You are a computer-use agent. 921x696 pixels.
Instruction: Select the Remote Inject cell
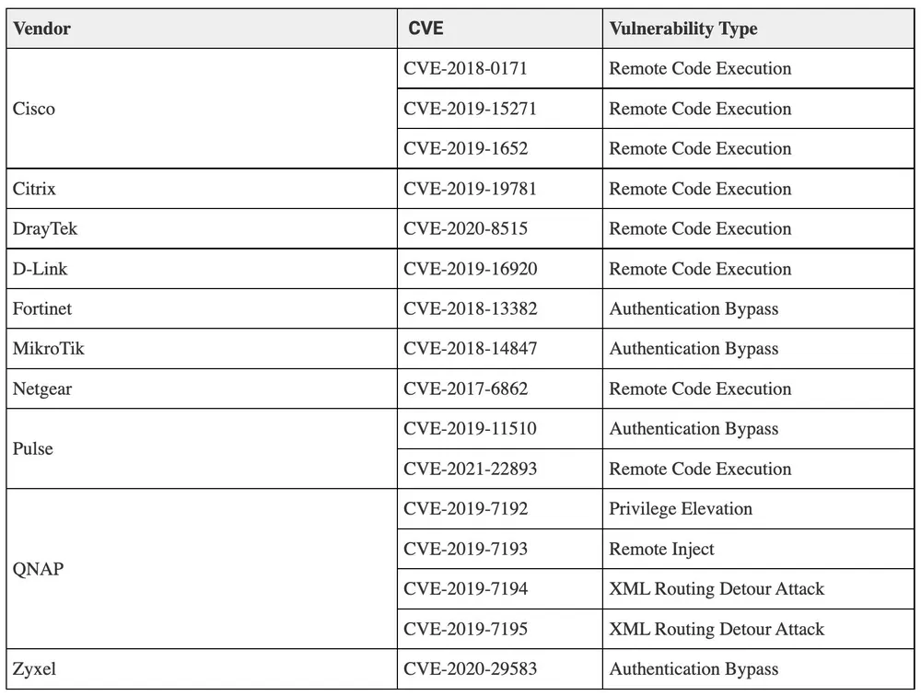coord(661,550)
